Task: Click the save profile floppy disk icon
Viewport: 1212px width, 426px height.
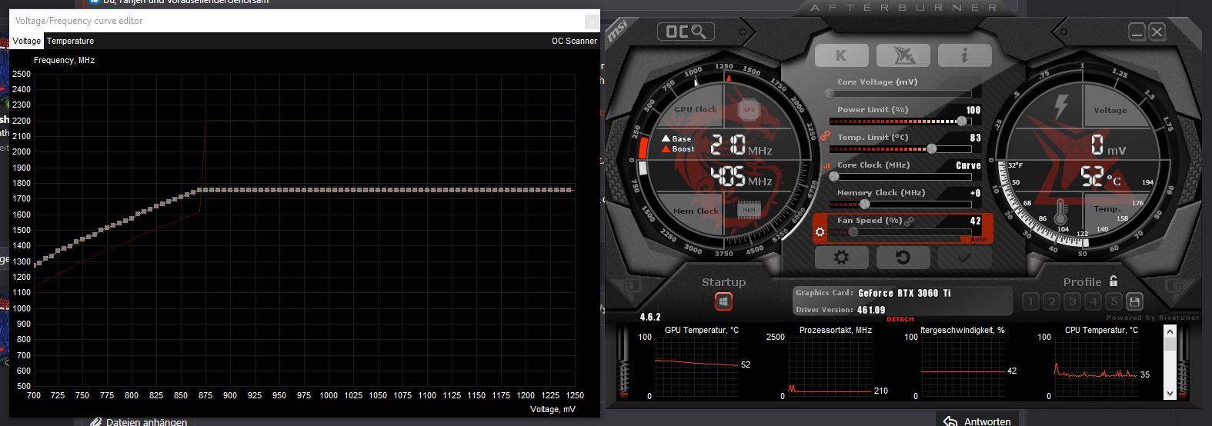Action: tap(1134, 301)
